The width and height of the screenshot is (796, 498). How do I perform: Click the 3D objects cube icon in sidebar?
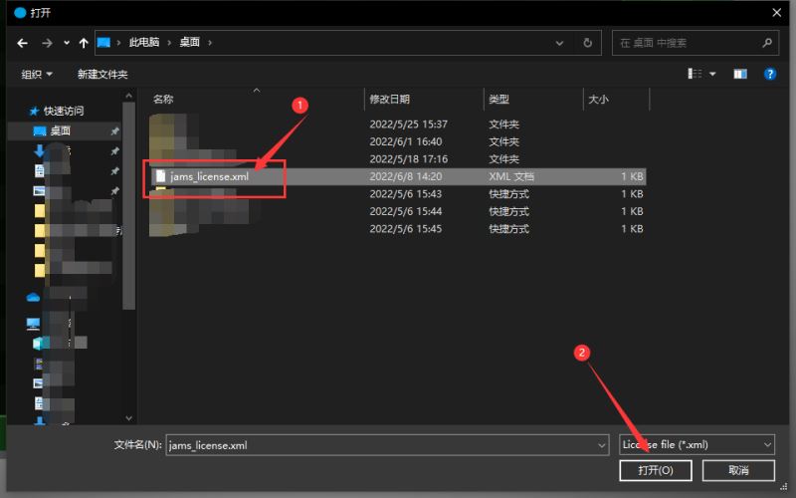[x=38, y=344]
